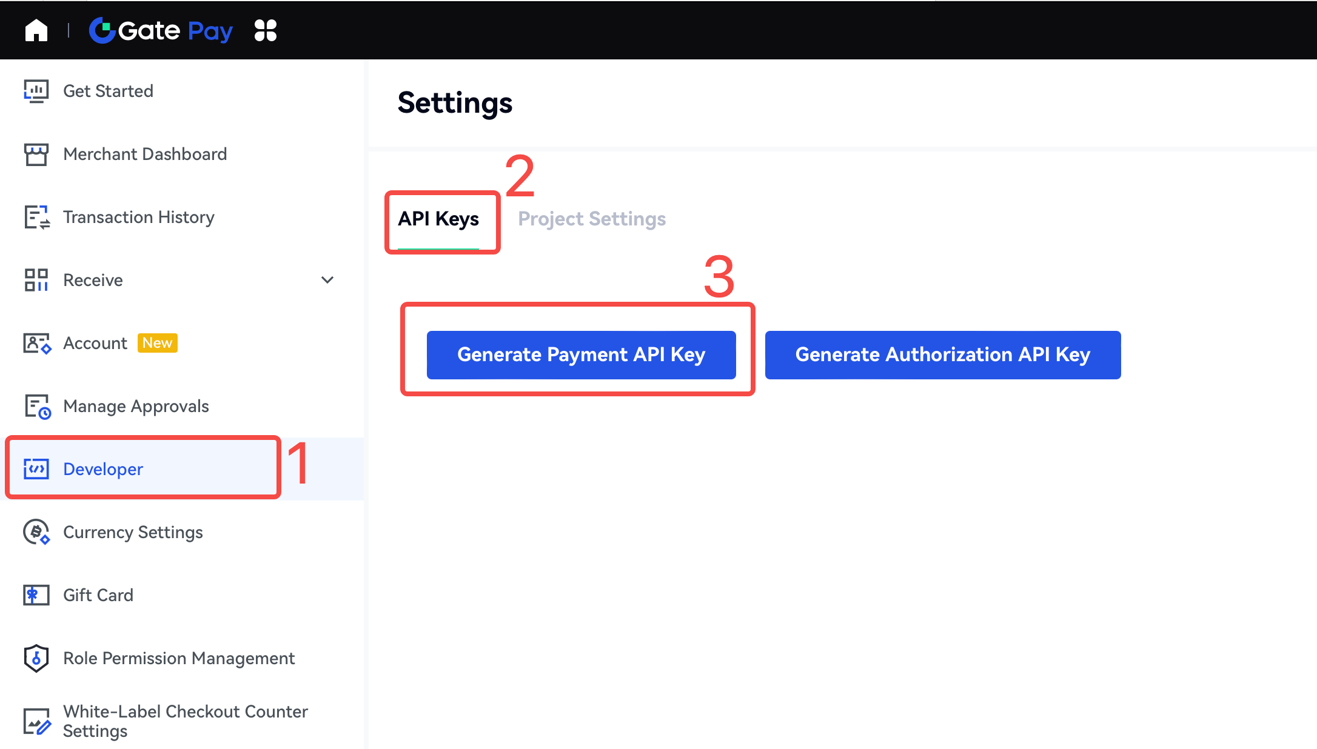Image resolution: width=1317 pixels, height=749 pixels.
Task: Open the Receive sidebar section
Action: click(x=93, y=280)
